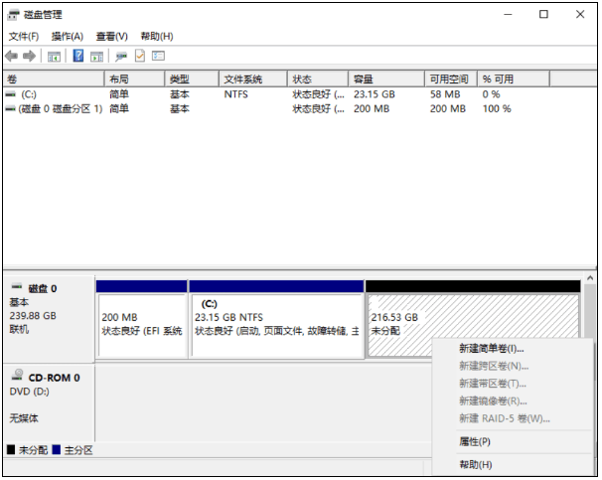Click the 23.15 GB capacity cell
This screenshot has width=602, height=480.
tap(375, 94)
